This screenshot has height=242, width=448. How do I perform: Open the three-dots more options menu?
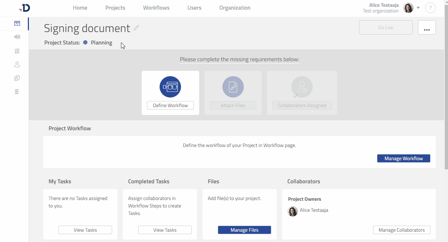click(427, 27)
